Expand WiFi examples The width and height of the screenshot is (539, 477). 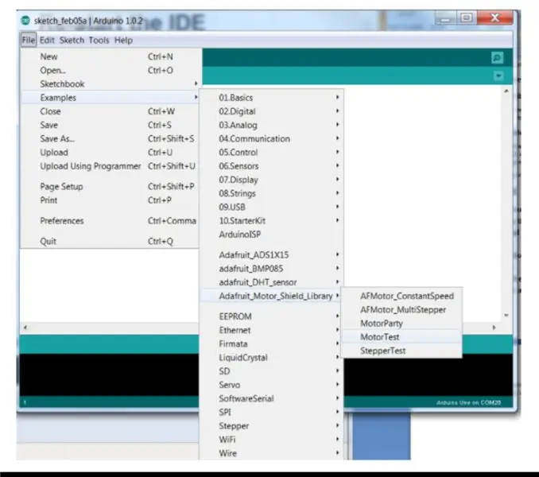[272, 440]
